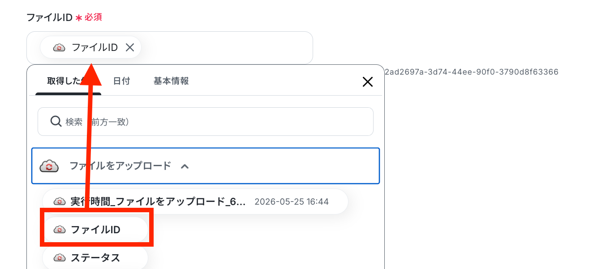Image resolution: width=602 pixels, height=269 pixels.
Task: Click the cloud icon in the ファイルID tag
Action: click(x=60, y=47)
